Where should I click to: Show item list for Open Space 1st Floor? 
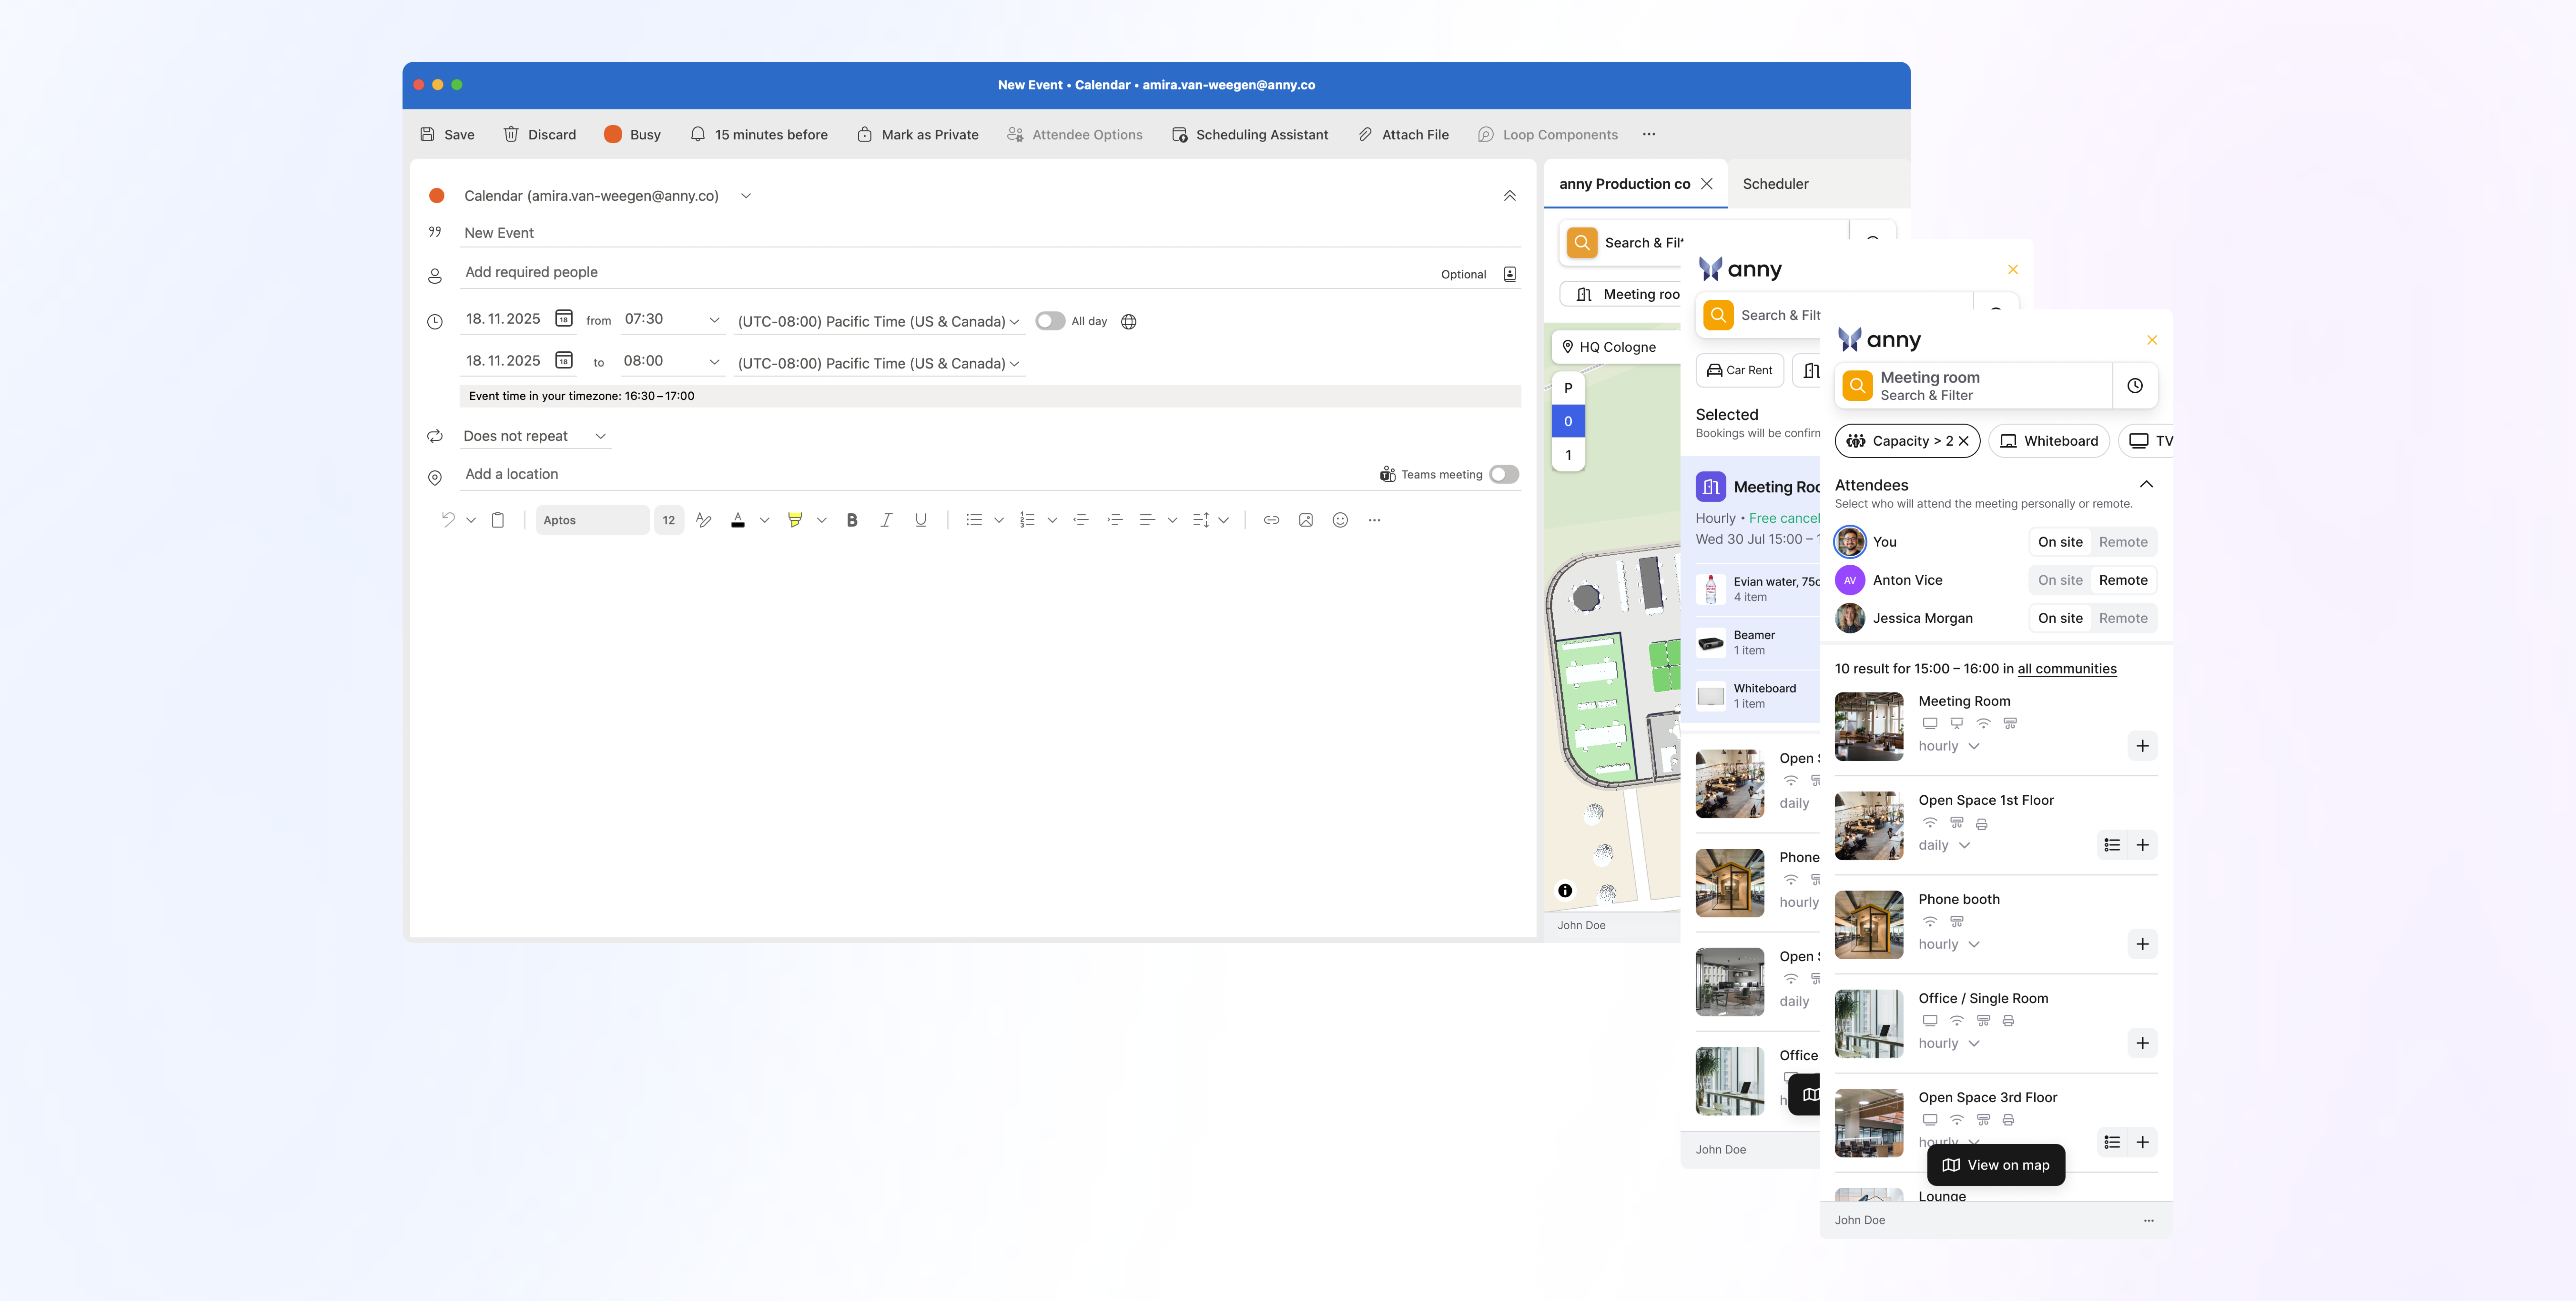tap(2112, 845)
